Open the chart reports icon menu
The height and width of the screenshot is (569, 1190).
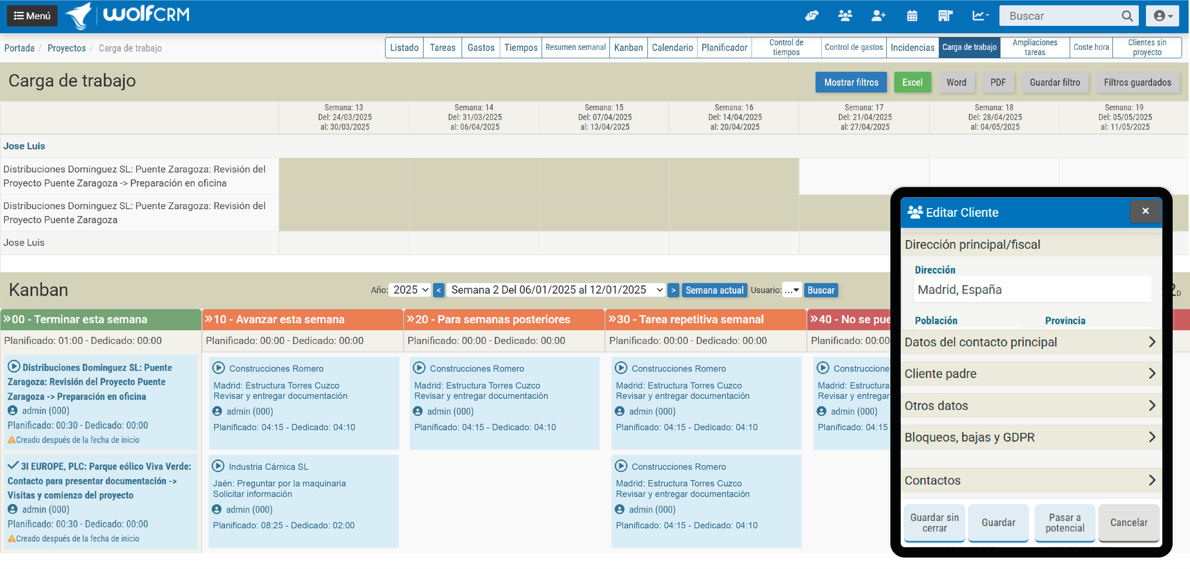coord(980,16)
